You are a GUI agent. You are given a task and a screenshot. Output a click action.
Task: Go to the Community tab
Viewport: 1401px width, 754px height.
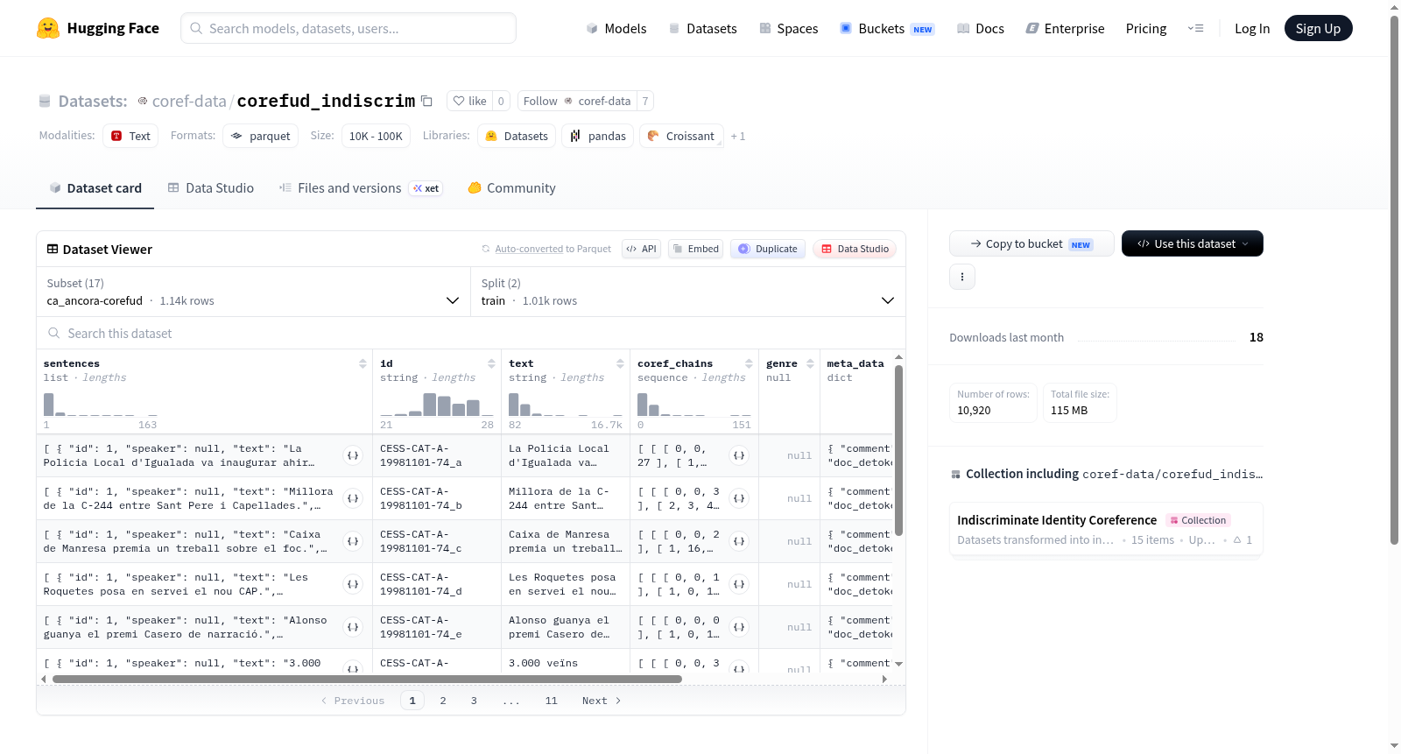point(511,187)
